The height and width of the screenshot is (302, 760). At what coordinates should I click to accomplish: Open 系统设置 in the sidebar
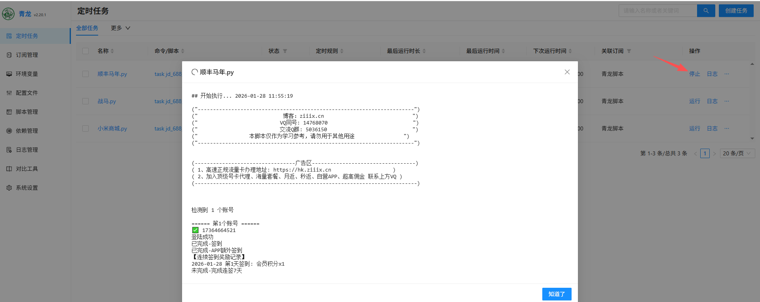tap(27, 188)
